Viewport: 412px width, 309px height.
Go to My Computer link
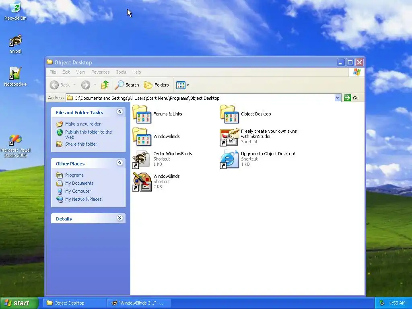click(x=78, y=191)
